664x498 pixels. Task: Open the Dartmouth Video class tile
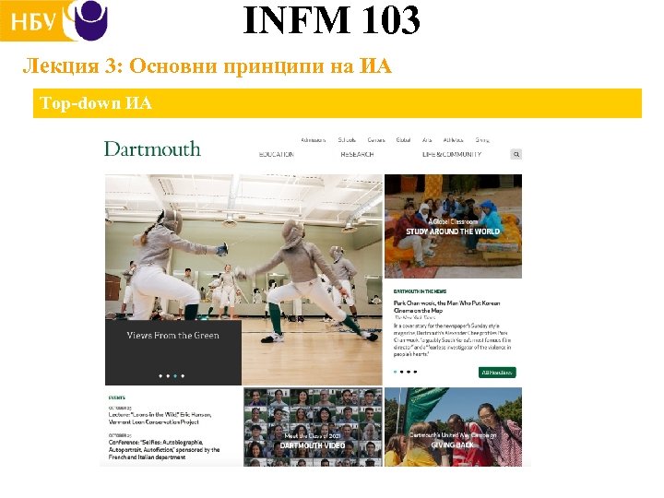(x=313, y=427)
